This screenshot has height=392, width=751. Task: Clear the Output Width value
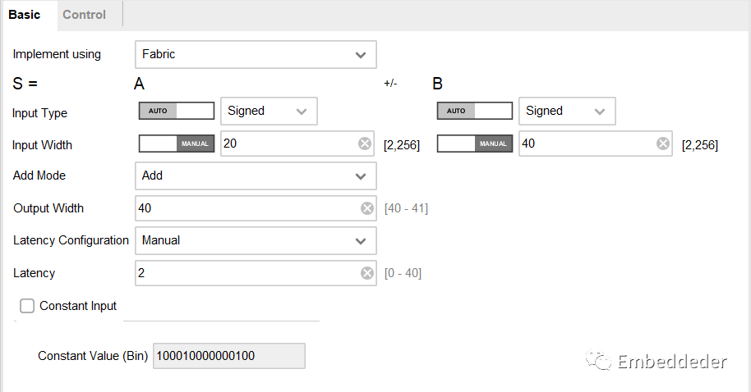pyautogui.click(x=367, y=208)
